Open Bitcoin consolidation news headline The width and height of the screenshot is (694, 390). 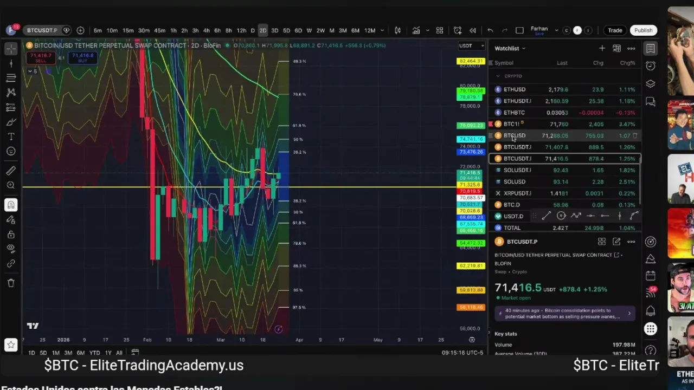(564, 313)
